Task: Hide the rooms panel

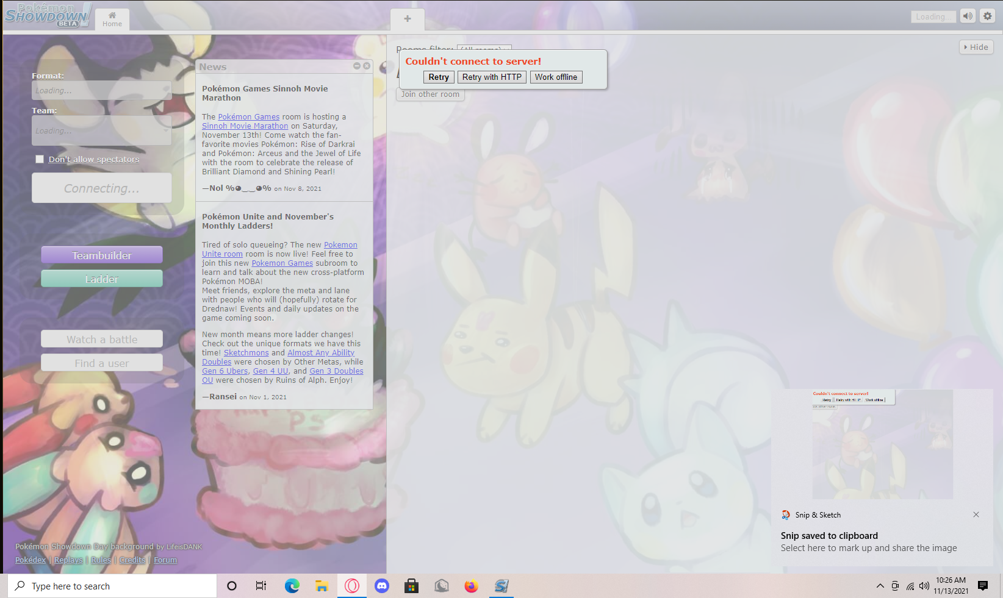Action: tap(976, 47)
